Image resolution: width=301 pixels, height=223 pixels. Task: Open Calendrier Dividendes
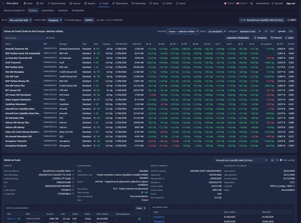click(238, 38)
